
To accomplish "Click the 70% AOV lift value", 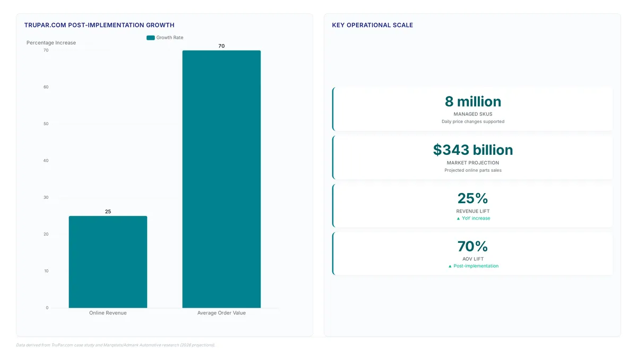I will tap(473, 247).
